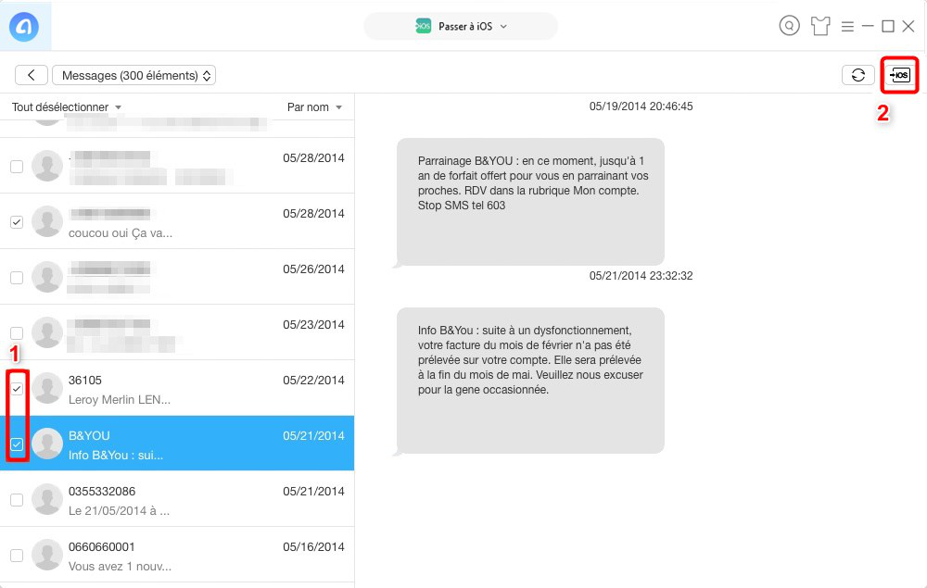Open the search icon in the title bar
927x588 pixels.
click(789, 25)
